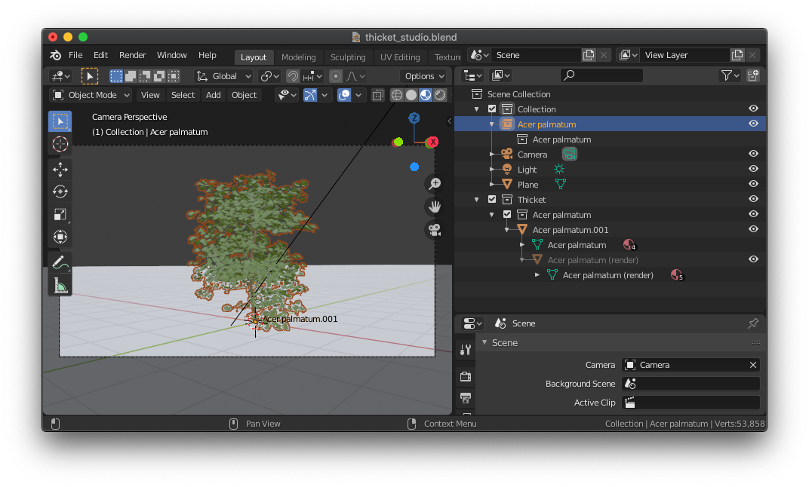809x487 pixels.
Task: Open the Options dropdown
Action: 424,76
